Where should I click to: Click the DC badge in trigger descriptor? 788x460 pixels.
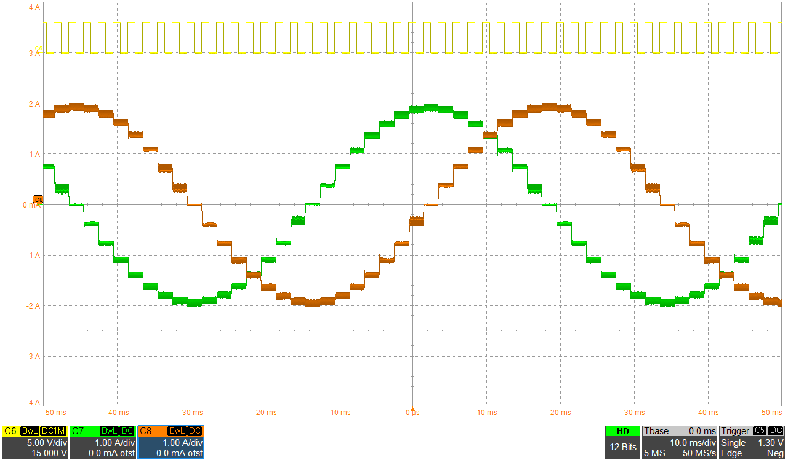(776, 430)
